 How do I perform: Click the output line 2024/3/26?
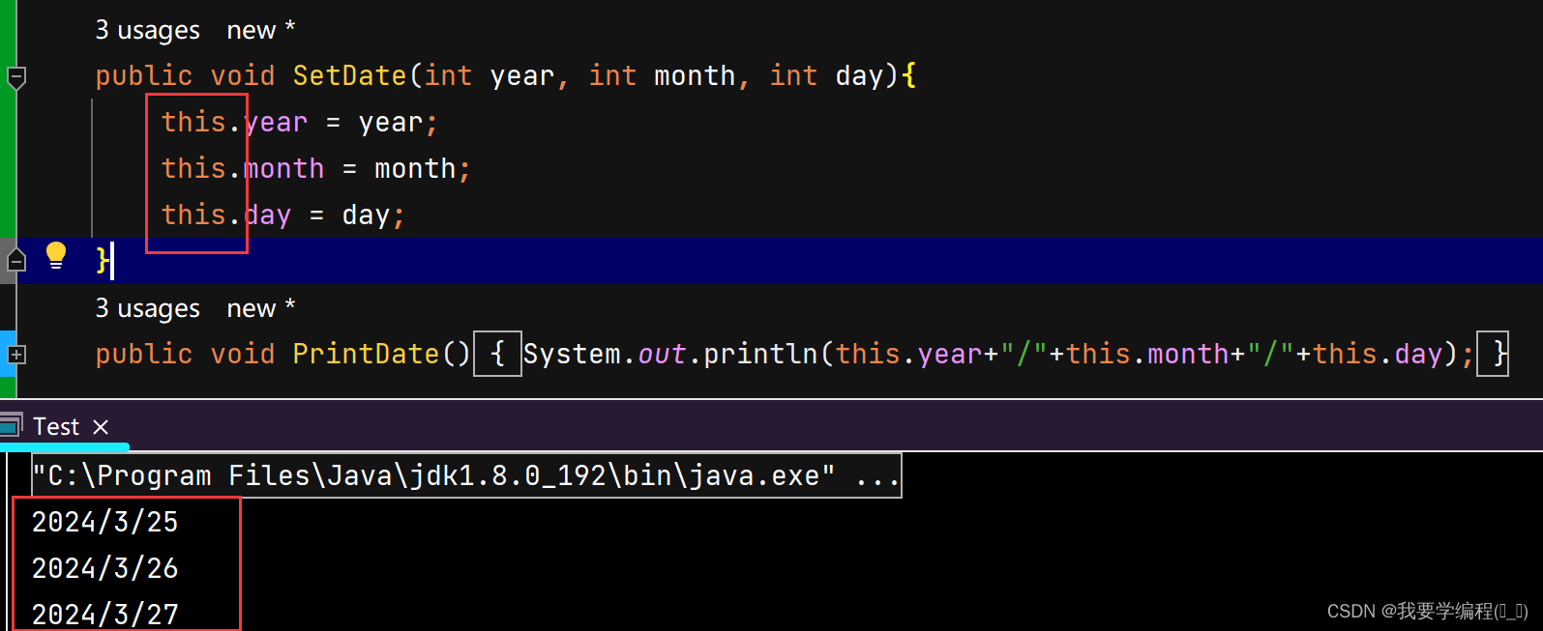click(104, 568)
